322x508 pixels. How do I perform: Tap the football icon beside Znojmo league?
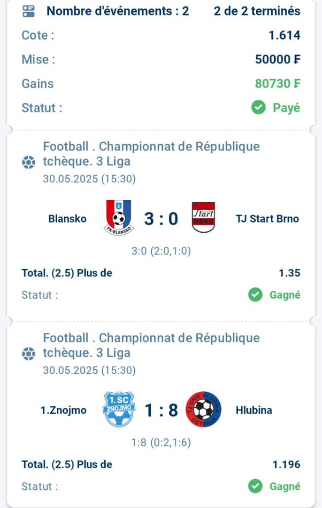pos(28,353)
